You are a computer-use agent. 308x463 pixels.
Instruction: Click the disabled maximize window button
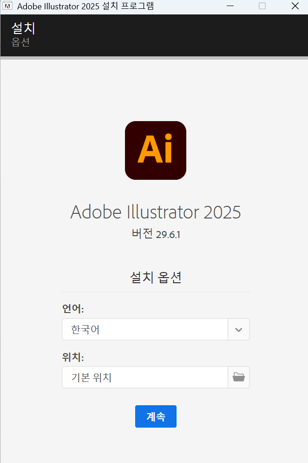(x=262, y=6)
